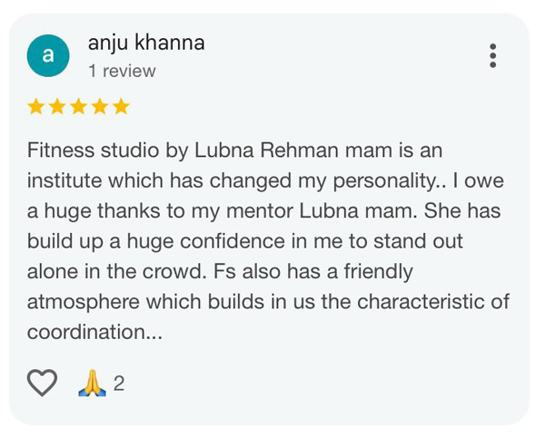Click the fourth yellow rating star
The height and width of the screenshot is (437, 545).
tap(100, 107)
